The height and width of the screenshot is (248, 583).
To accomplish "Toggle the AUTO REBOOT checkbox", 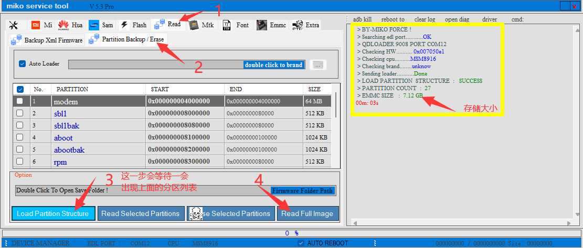I will (x=301, y=243).
